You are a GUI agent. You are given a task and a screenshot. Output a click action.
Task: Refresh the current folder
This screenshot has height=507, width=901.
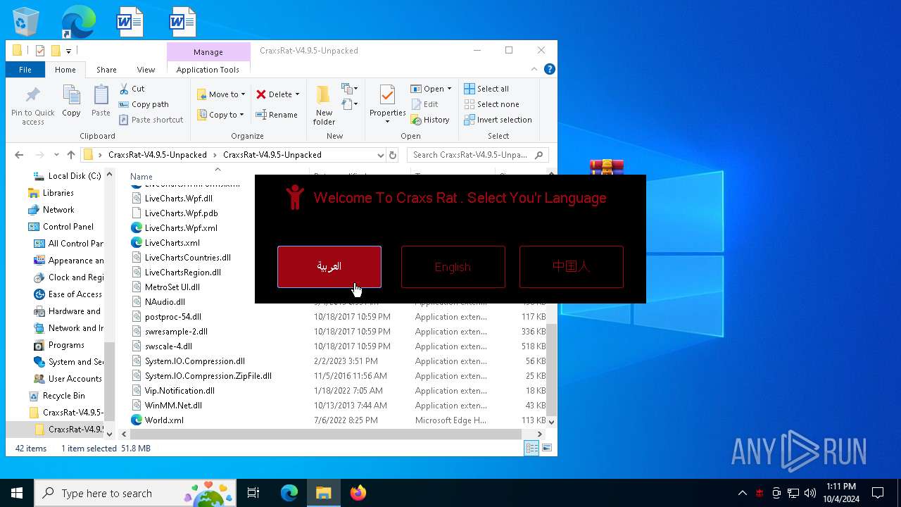tap(393, 155)
